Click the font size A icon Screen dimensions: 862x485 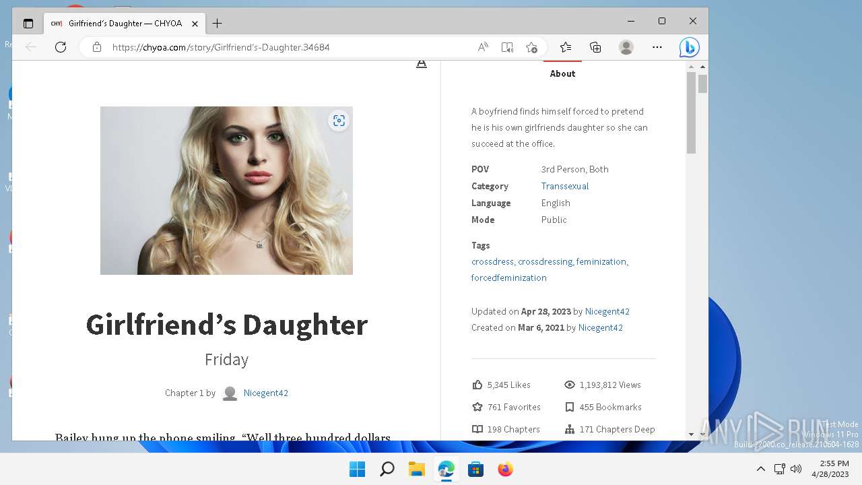pos(422,64)
